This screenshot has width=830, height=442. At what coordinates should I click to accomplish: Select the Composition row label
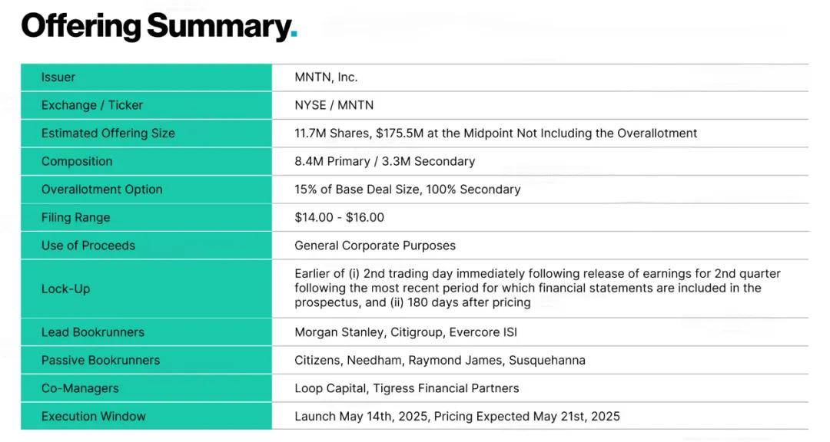coord(77,161)
